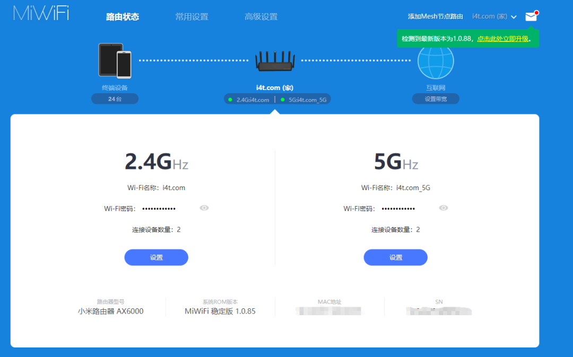Click the 2.4G Wi-Fi password field
This screenshot has height=357, width=573.
[x=159, y=209]
